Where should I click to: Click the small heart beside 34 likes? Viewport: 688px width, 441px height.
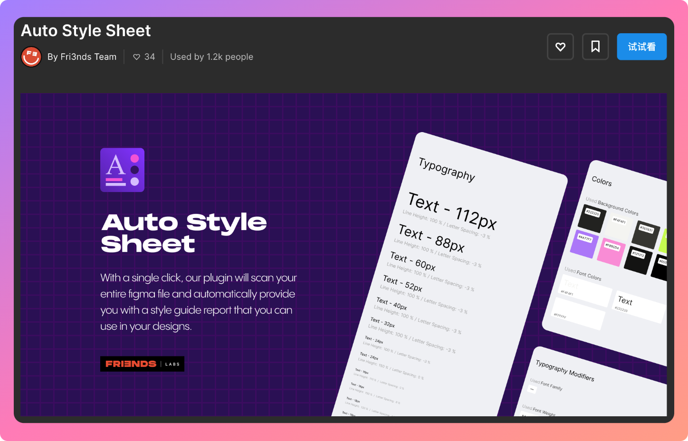pyautogui.click(x=136, y=57)
